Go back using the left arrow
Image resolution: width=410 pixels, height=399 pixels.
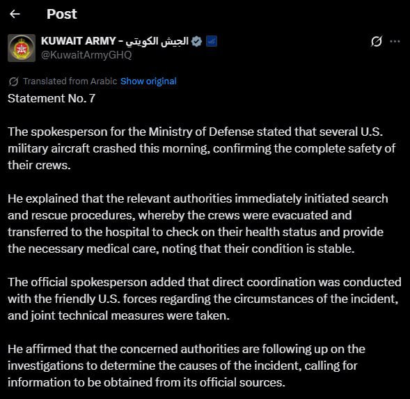(x=15, y=14)
